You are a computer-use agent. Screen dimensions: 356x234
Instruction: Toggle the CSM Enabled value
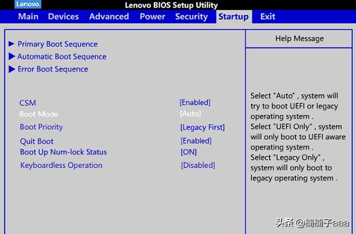pos(195,102)
